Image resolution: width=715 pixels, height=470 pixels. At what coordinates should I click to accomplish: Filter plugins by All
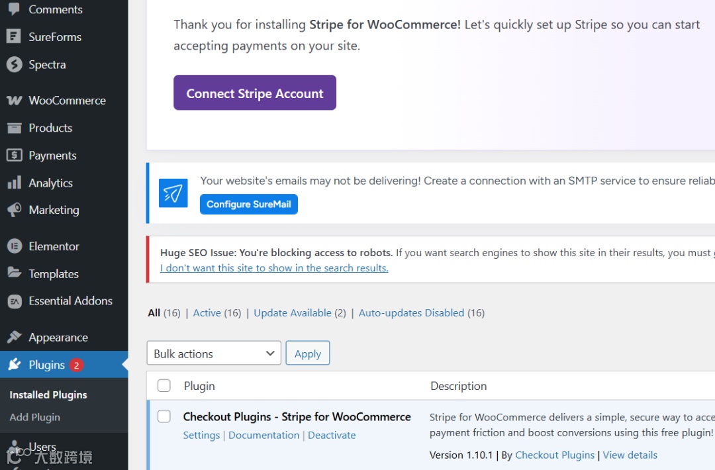pyautogui.click(x=154, y=312)
